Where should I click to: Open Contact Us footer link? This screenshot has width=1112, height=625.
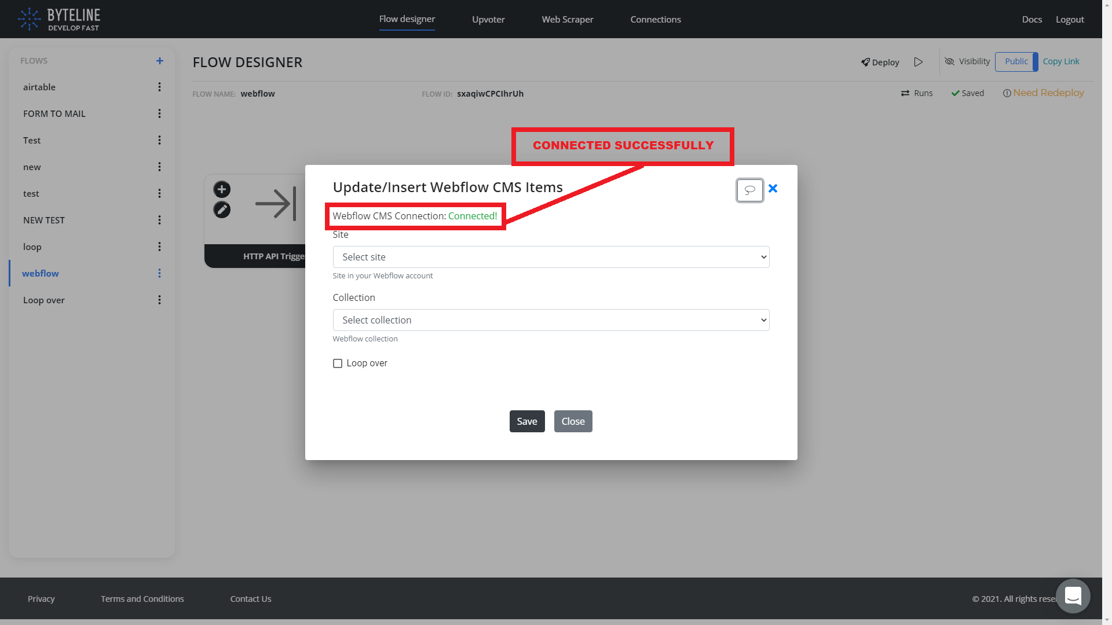[250, 598]
